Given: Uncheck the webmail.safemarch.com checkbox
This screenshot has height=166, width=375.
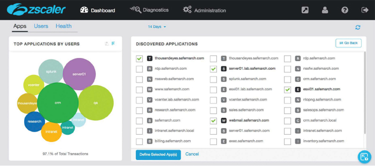Looking at the screenshot, I should 213,121.
